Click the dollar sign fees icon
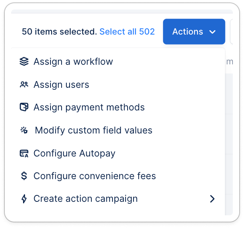The width and height of the screenshot is (244, 228). click(24, 176)
